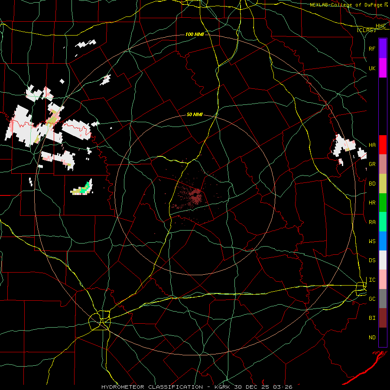Click the "[CLAS]" label above legend
Image resolution: width=390 pixels, height=390 pixels.
tap(366, 30)
